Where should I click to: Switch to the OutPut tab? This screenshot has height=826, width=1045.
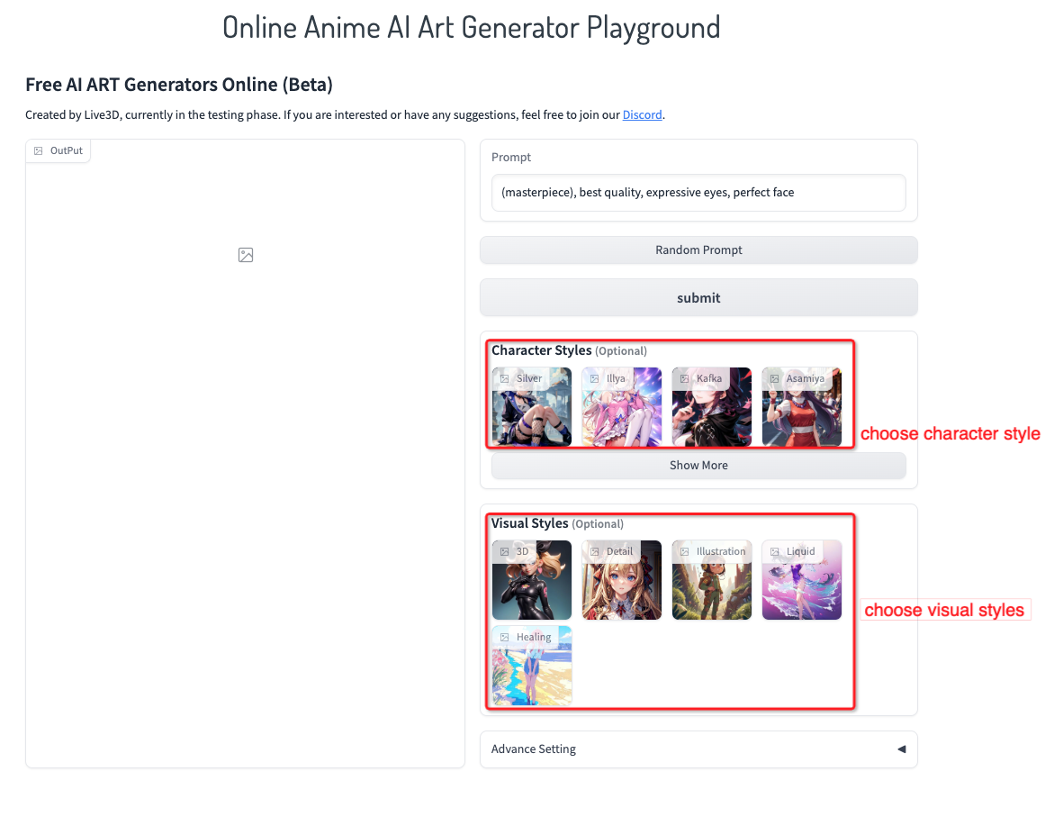[x=58, y=150]
